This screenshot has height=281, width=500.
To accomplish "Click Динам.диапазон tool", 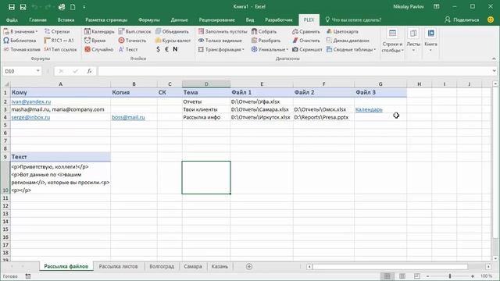I will (x=348, y=41).
